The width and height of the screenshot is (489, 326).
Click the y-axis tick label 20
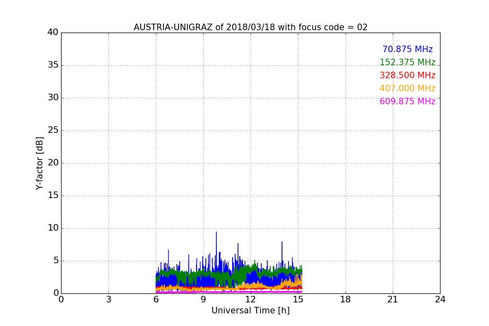pyautogui.click(x=53, y=163)
